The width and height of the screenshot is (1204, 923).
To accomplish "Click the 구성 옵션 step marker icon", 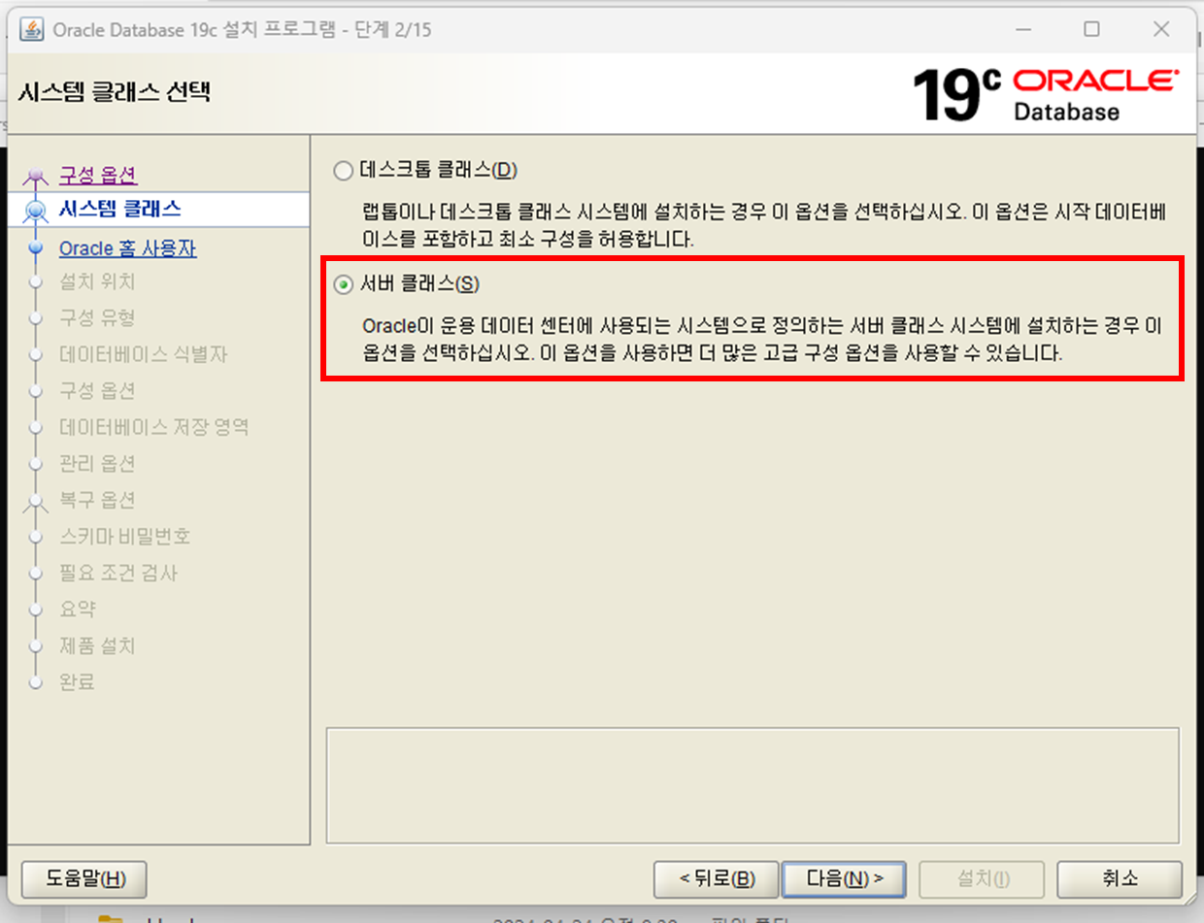I will tap(37, 176).
